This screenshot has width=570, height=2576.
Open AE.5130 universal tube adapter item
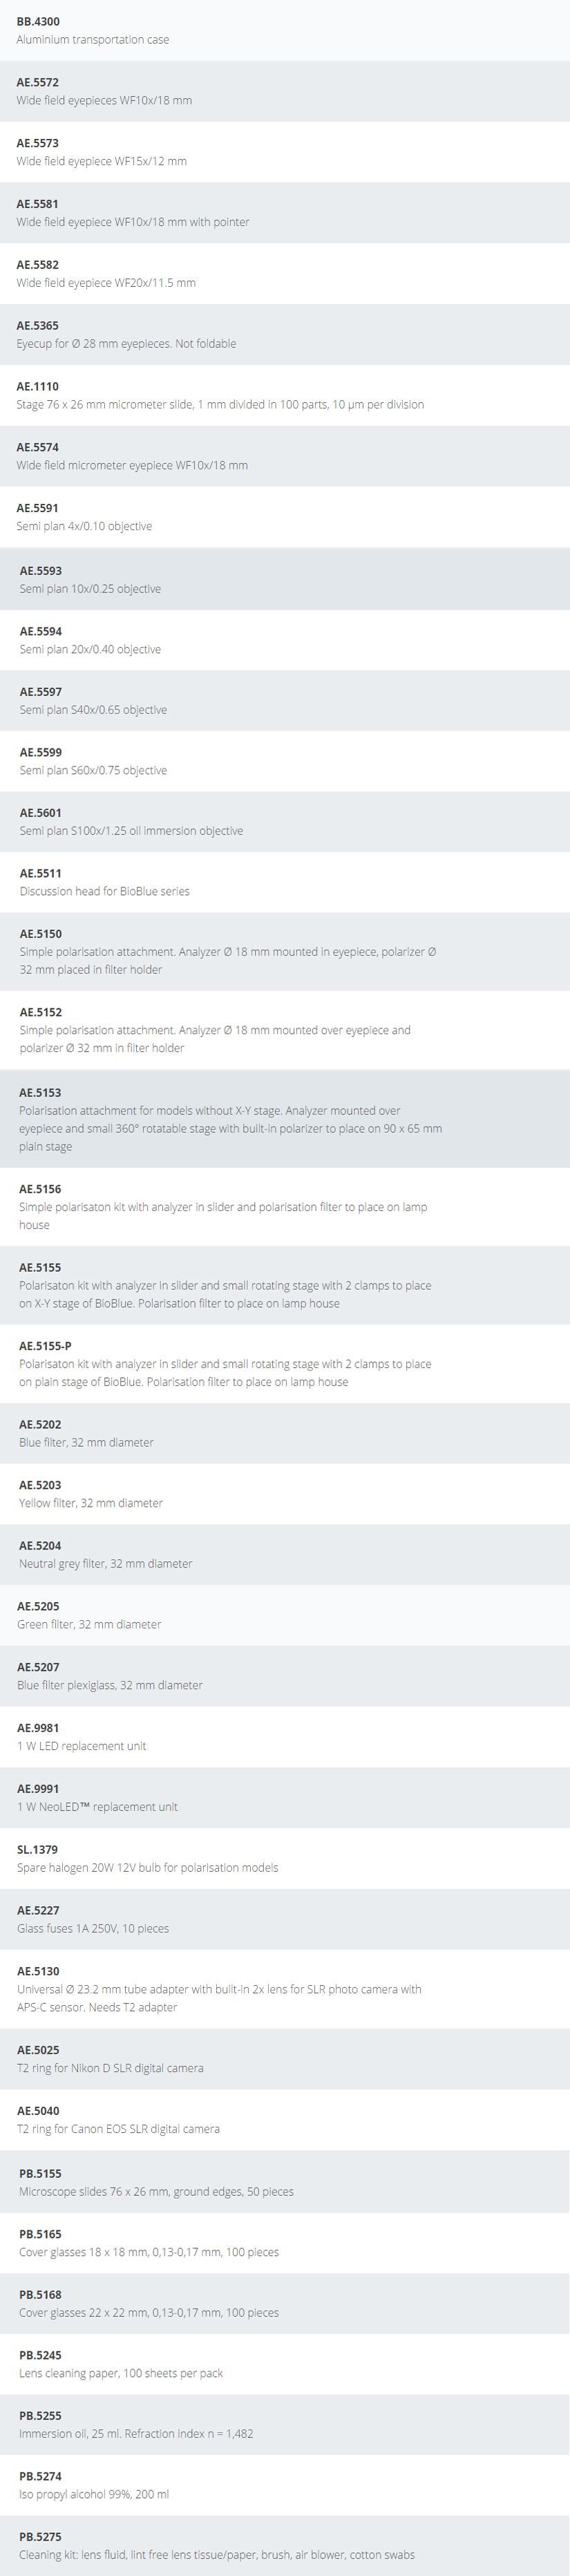(x=285, y=1989)
